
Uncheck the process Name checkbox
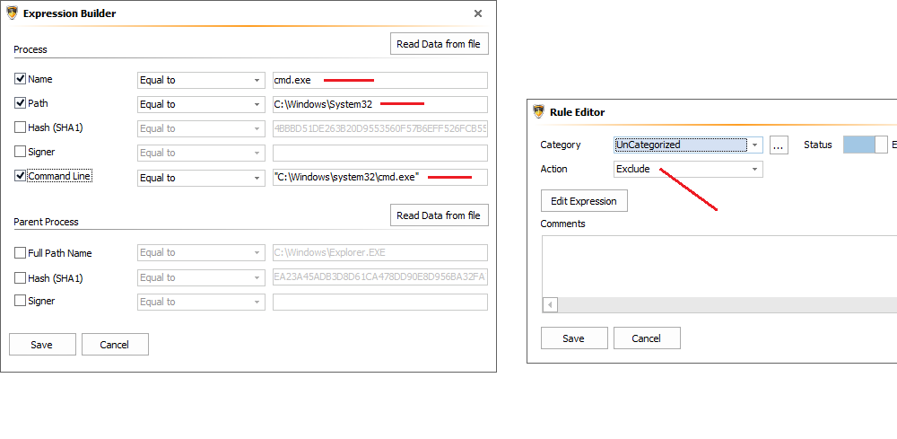[x=20, y=79]
